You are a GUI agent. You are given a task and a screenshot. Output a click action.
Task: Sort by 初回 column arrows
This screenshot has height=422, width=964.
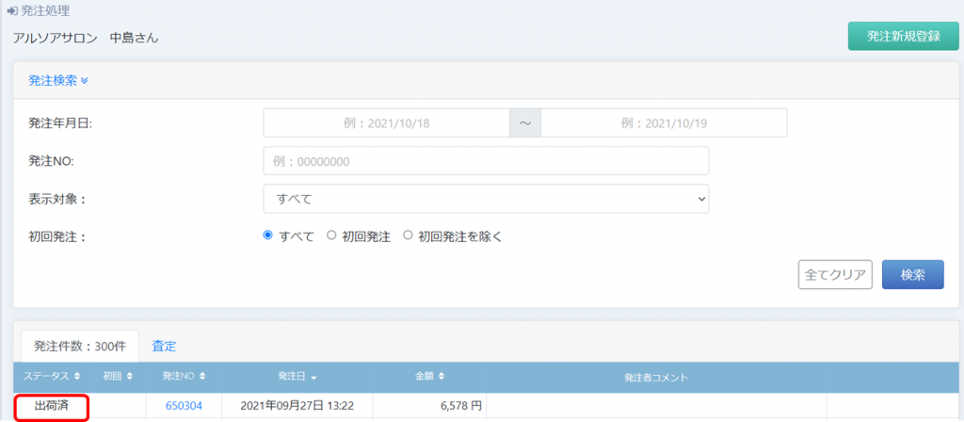pyautogui.click(x=131, y=377)
